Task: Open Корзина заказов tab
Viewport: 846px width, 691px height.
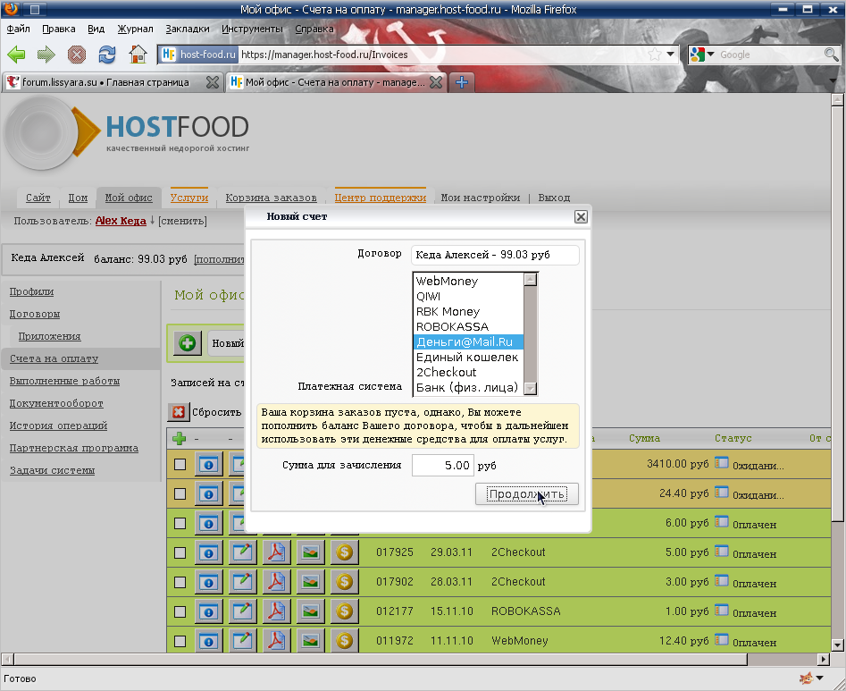Action: pyautogui.click(x=271, y=198)
